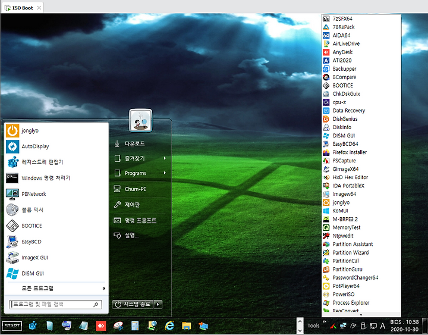Open 명령 프롬프트 command prompt
The height and width of the screenshot is (335, 428).
coord(140,220)
